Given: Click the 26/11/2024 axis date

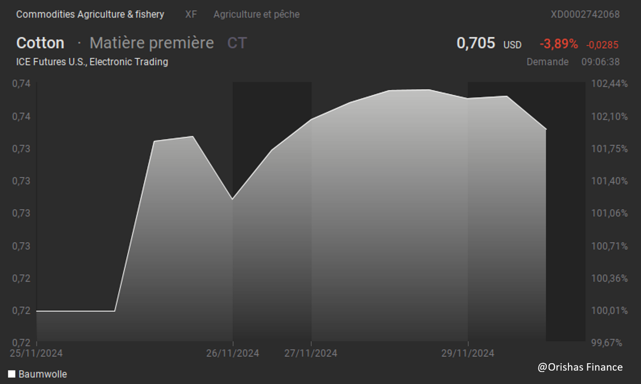Looking at the screenshot, I should (232, 353).
